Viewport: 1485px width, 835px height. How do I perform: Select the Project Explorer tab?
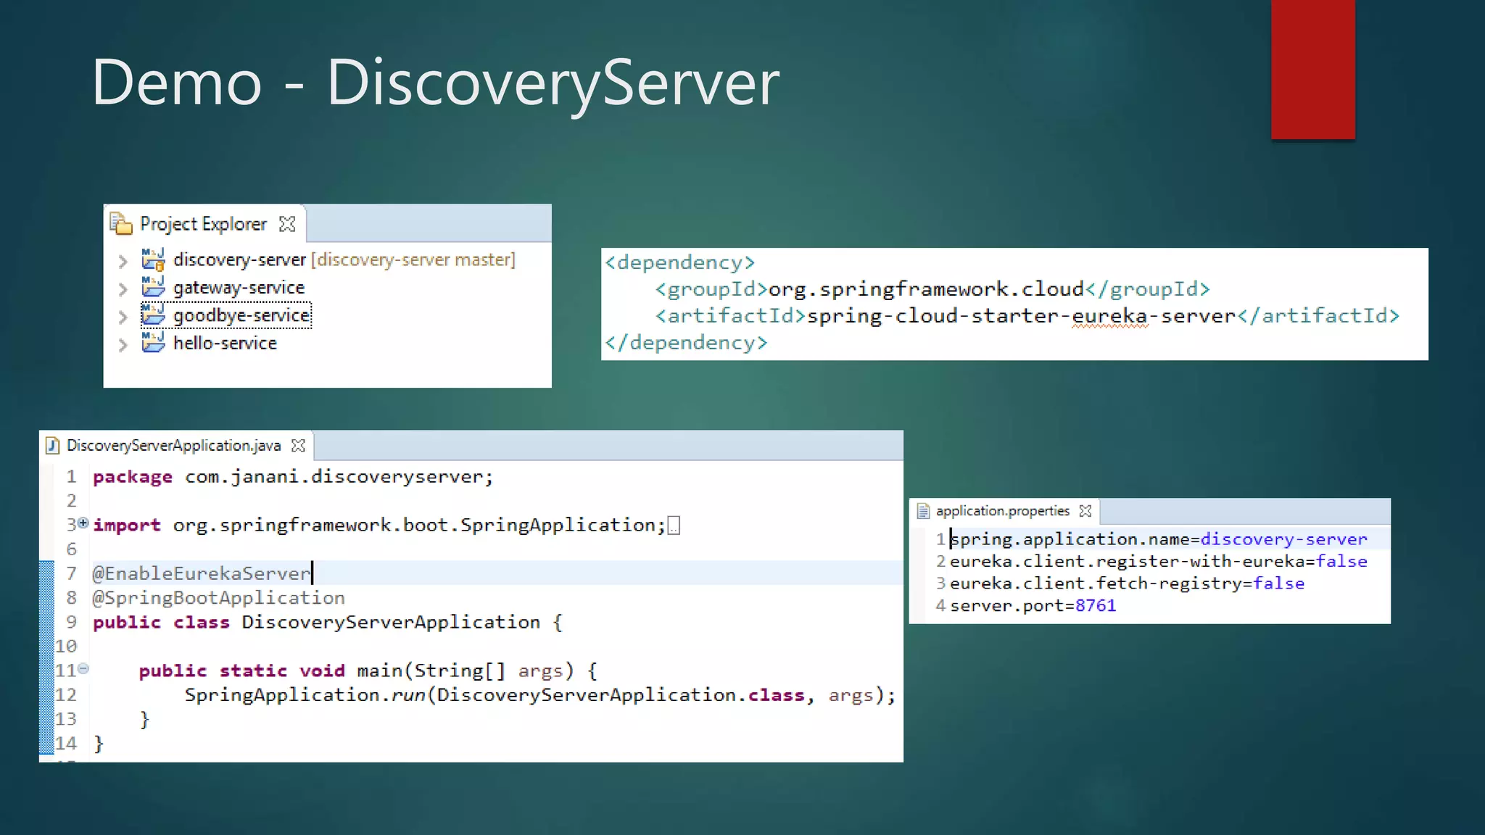click(206, 224)
